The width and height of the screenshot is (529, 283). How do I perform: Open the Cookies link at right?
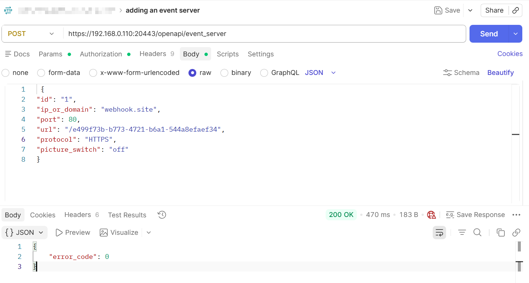pos(510,54)
